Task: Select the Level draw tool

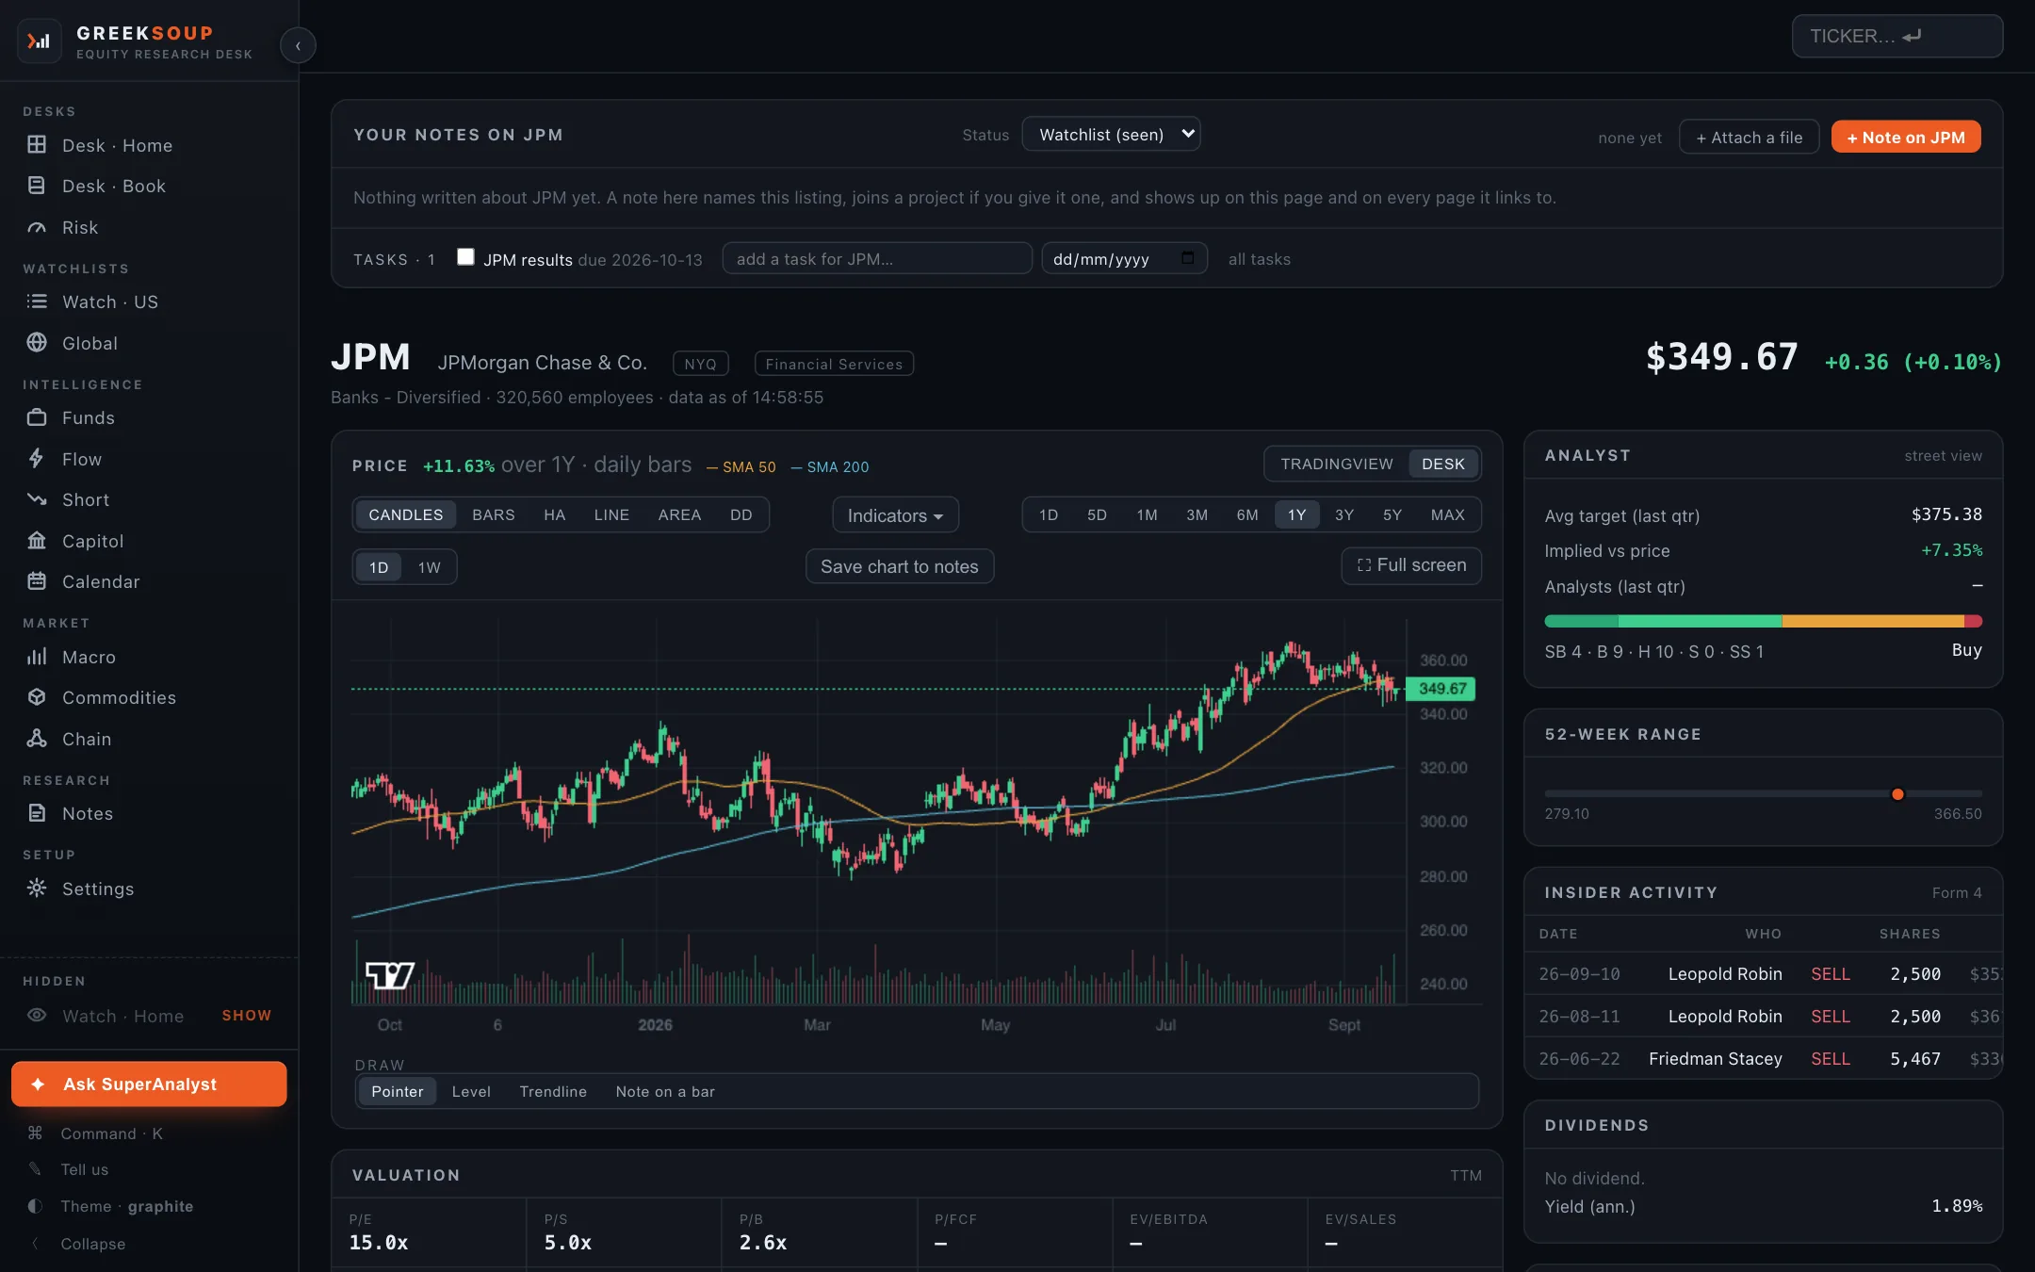Action: point(471,1091)
